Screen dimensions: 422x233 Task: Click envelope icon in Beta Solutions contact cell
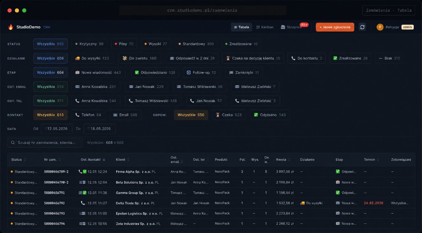tap(82, 182)
